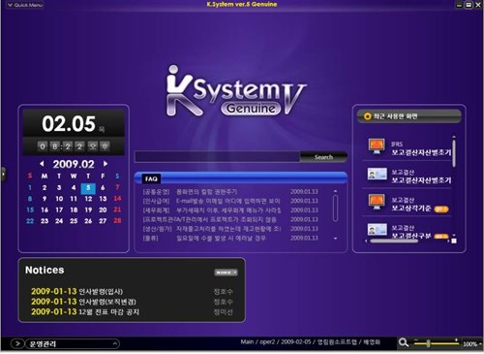Click the zoom minus sign above the slider

coord(416,339)
